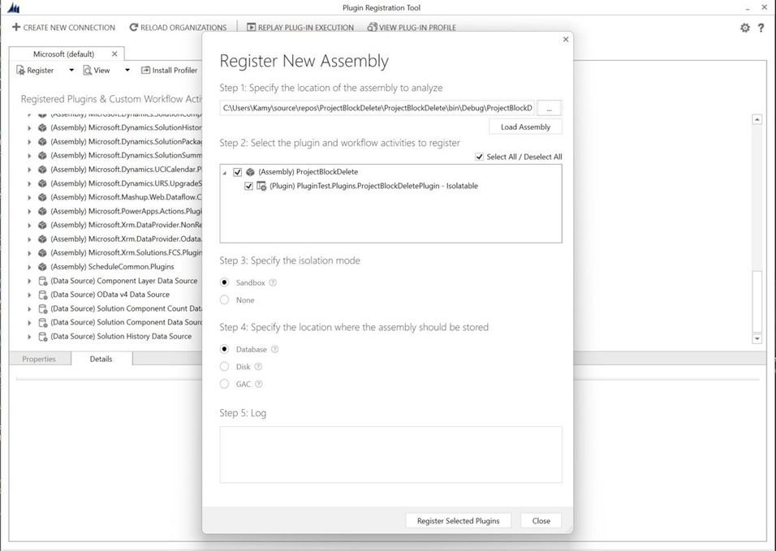Viewport: 776px width, 551px height.
Task: Click the View magnifier icon
Action: [87, 71]
